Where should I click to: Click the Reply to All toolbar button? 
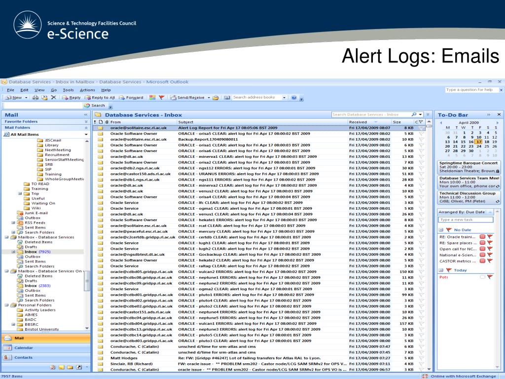(x=101, y=98)
